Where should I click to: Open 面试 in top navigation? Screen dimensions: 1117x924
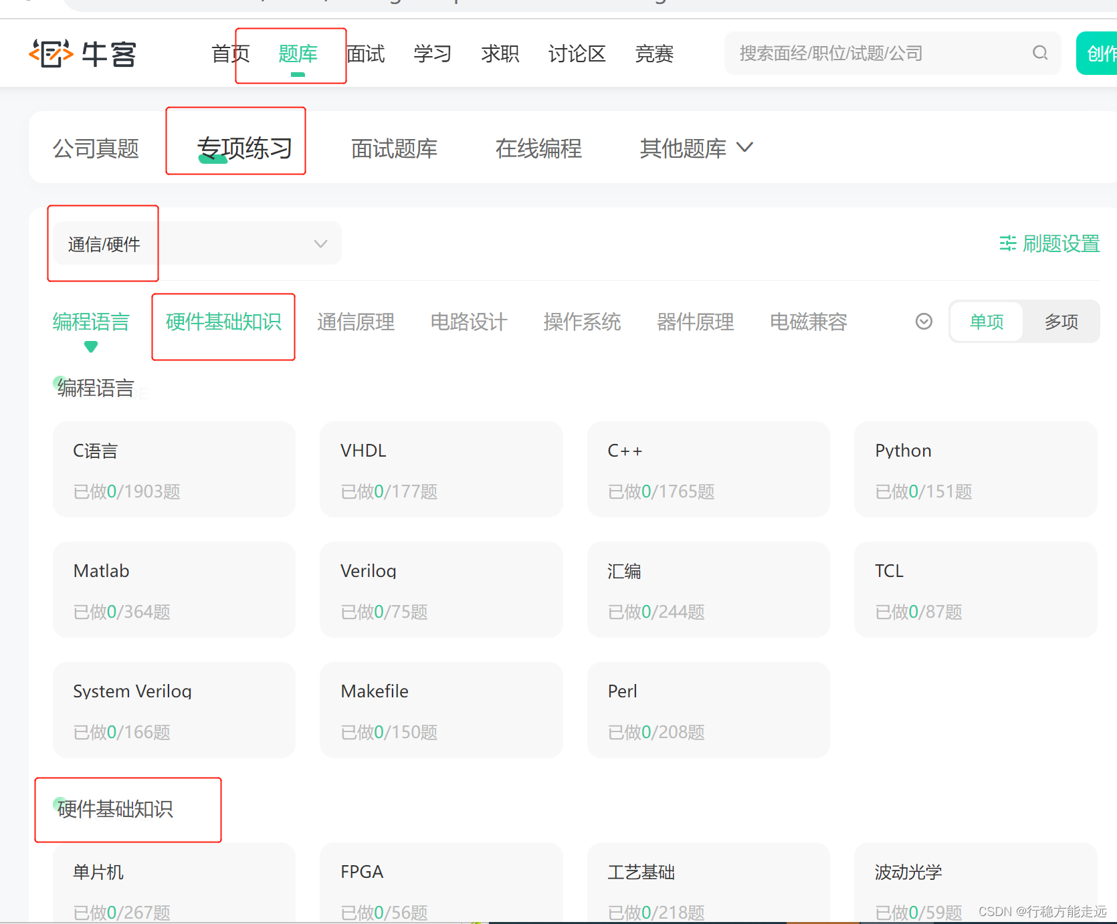tap(366, 53)
